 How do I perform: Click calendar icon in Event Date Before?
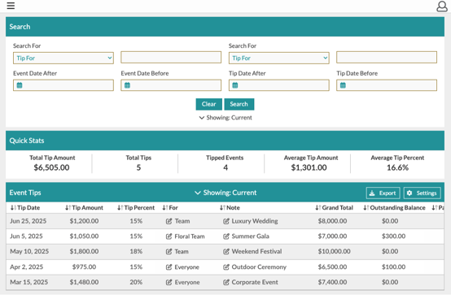point(127,85)
